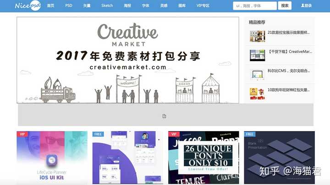
Task: Open the 21款易拉宝展示效果图样 link
Action: (289, 32)
